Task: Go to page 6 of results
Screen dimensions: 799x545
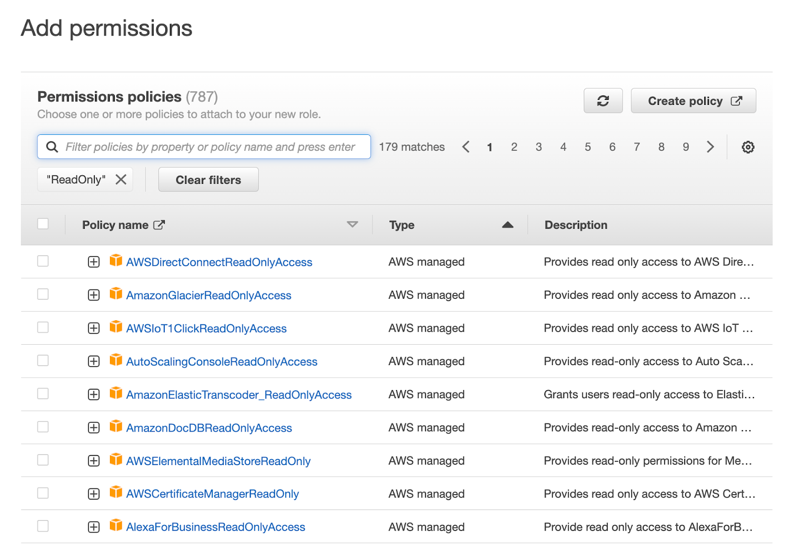Action: point(612,147)
